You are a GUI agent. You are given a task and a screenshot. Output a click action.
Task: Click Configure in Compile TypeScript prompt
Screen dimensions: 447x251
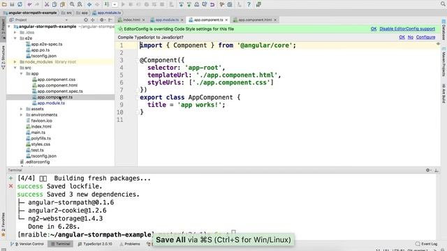click(425, 37)
